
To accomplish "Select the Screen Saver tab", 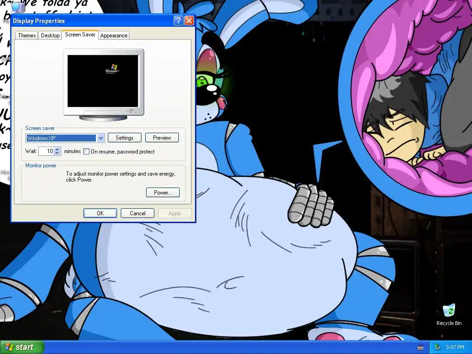I will pyautogui.click(x=80, y=35).
